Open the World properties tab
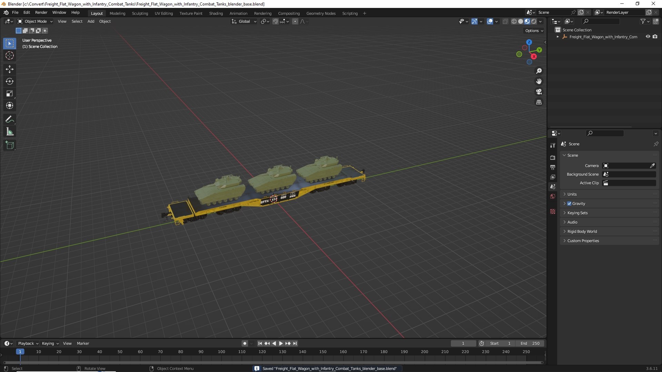 coord(553,196)
